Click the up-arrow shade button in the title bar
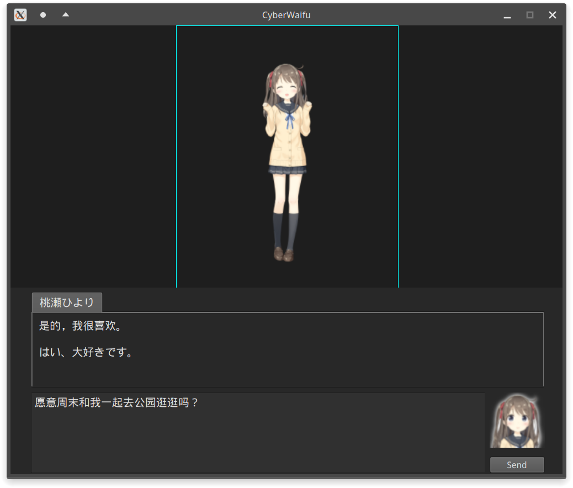The image size is (573, 488). point(66,14)
